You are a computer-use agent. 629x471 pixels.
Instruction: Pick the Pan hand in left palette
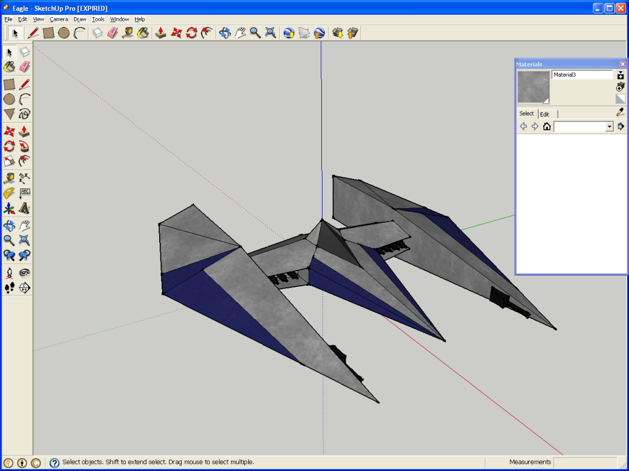point(25,225)
